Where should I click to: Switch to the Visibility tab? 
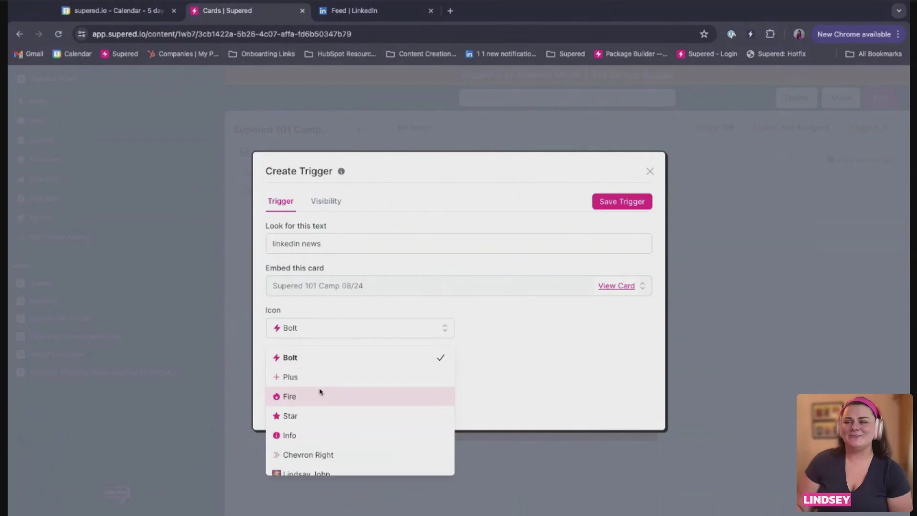pyautogui.click(x=326, y=201)
